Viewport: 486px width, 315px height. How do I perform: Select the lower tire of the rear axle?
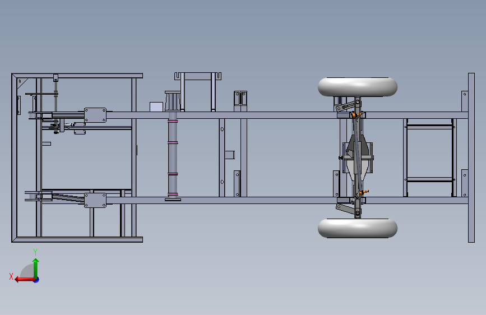pyautogui.click(x=358, y=228)
